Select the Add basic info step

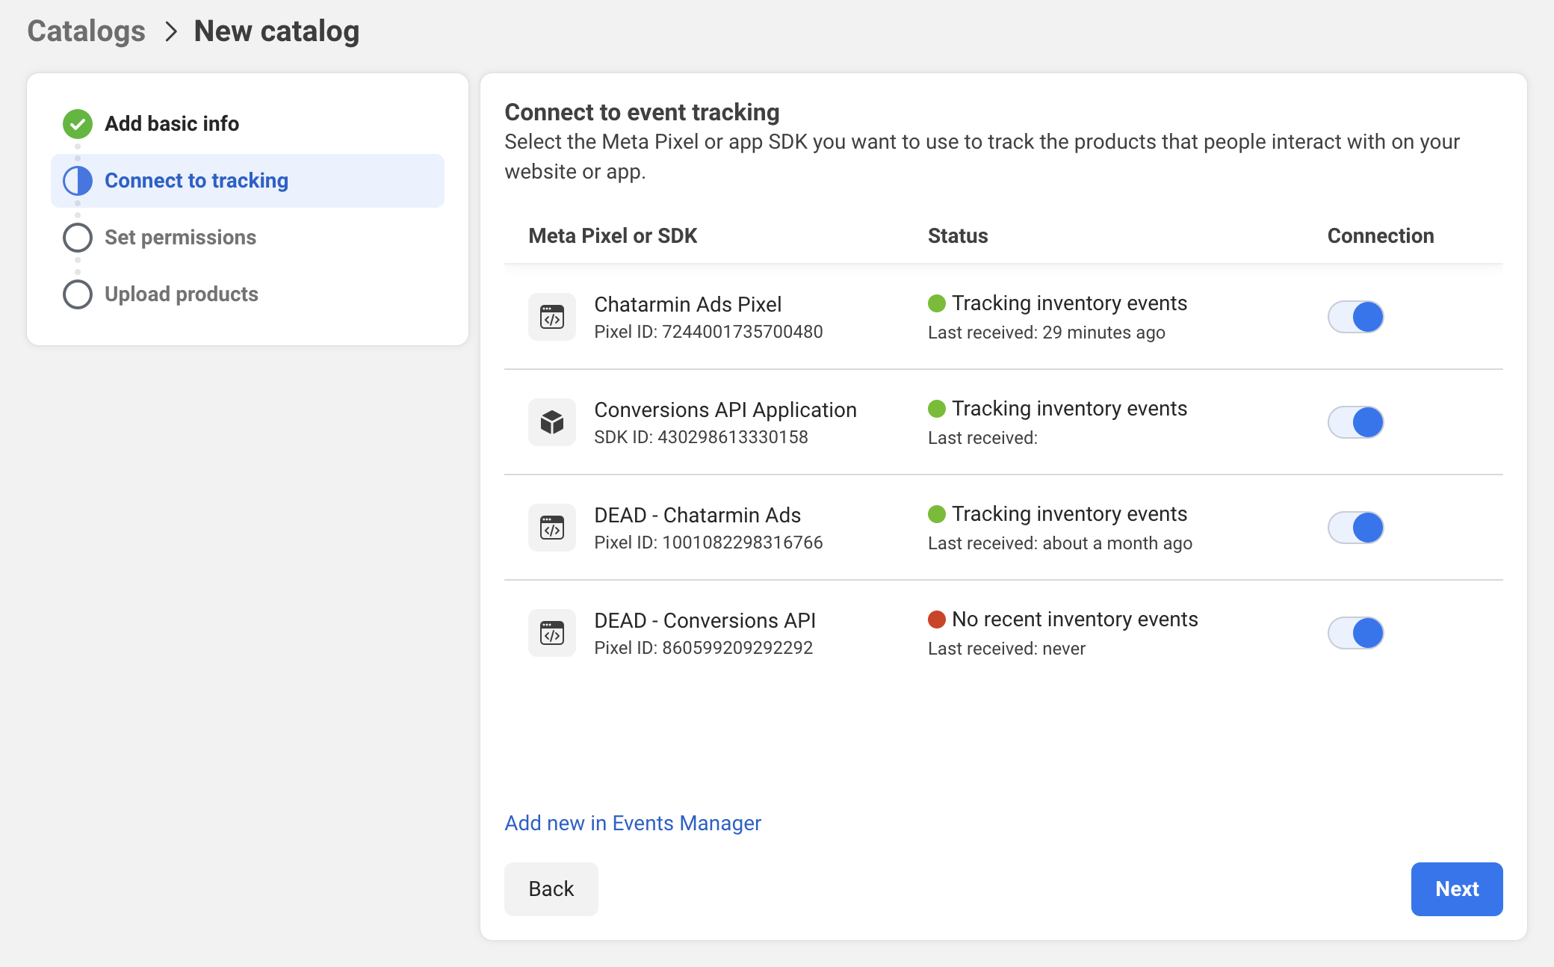pos(172,124)
